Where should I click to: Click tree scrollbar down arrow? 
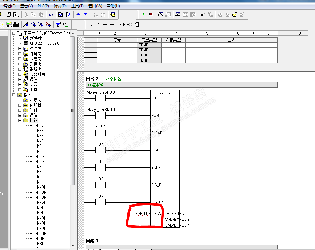pyautogui.click(x=73, y=246)
